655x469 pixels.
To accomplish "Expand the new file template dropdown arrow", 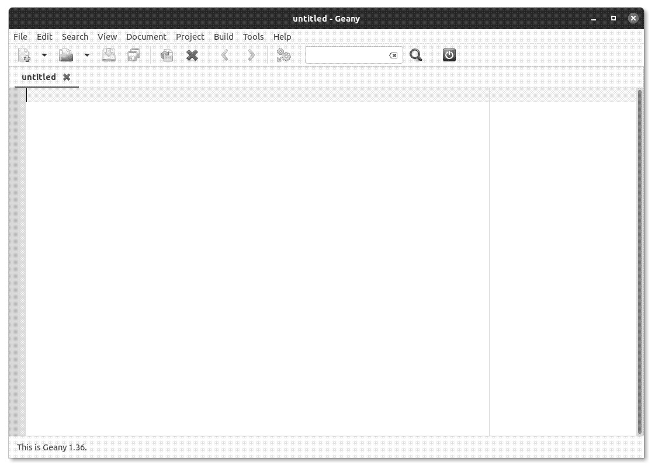I will click(x=44, y=55).
